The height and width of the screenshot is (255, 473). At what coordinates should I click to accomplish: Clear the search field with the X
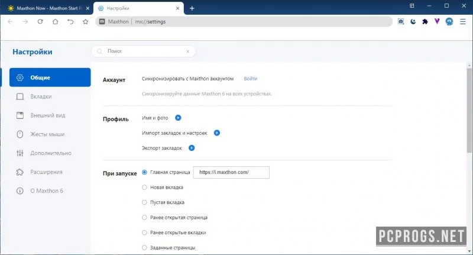point(187,51)
